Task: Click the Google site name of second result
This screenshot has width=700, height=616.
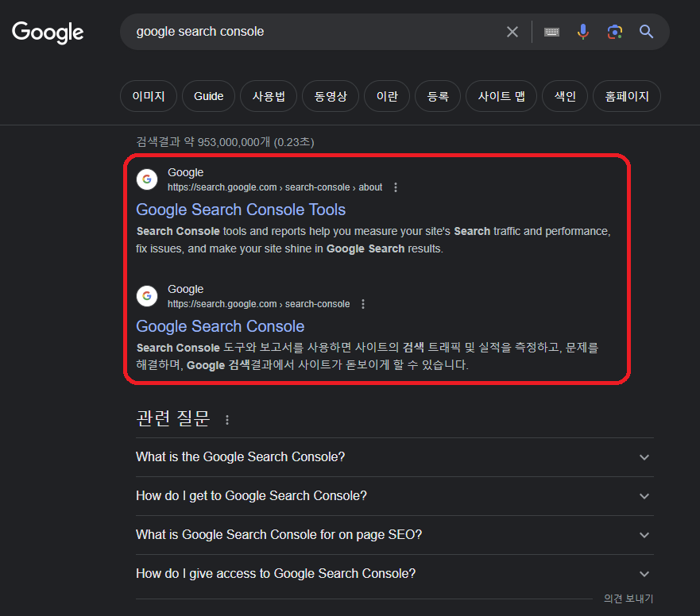Action: [x=185, y=289]
